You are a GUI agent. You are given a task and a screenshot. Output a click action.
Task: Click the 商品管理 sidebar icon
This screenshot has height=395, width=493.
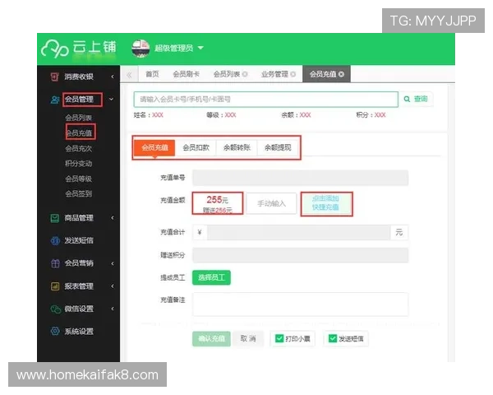pyautogui.click(x=55, y=218)
